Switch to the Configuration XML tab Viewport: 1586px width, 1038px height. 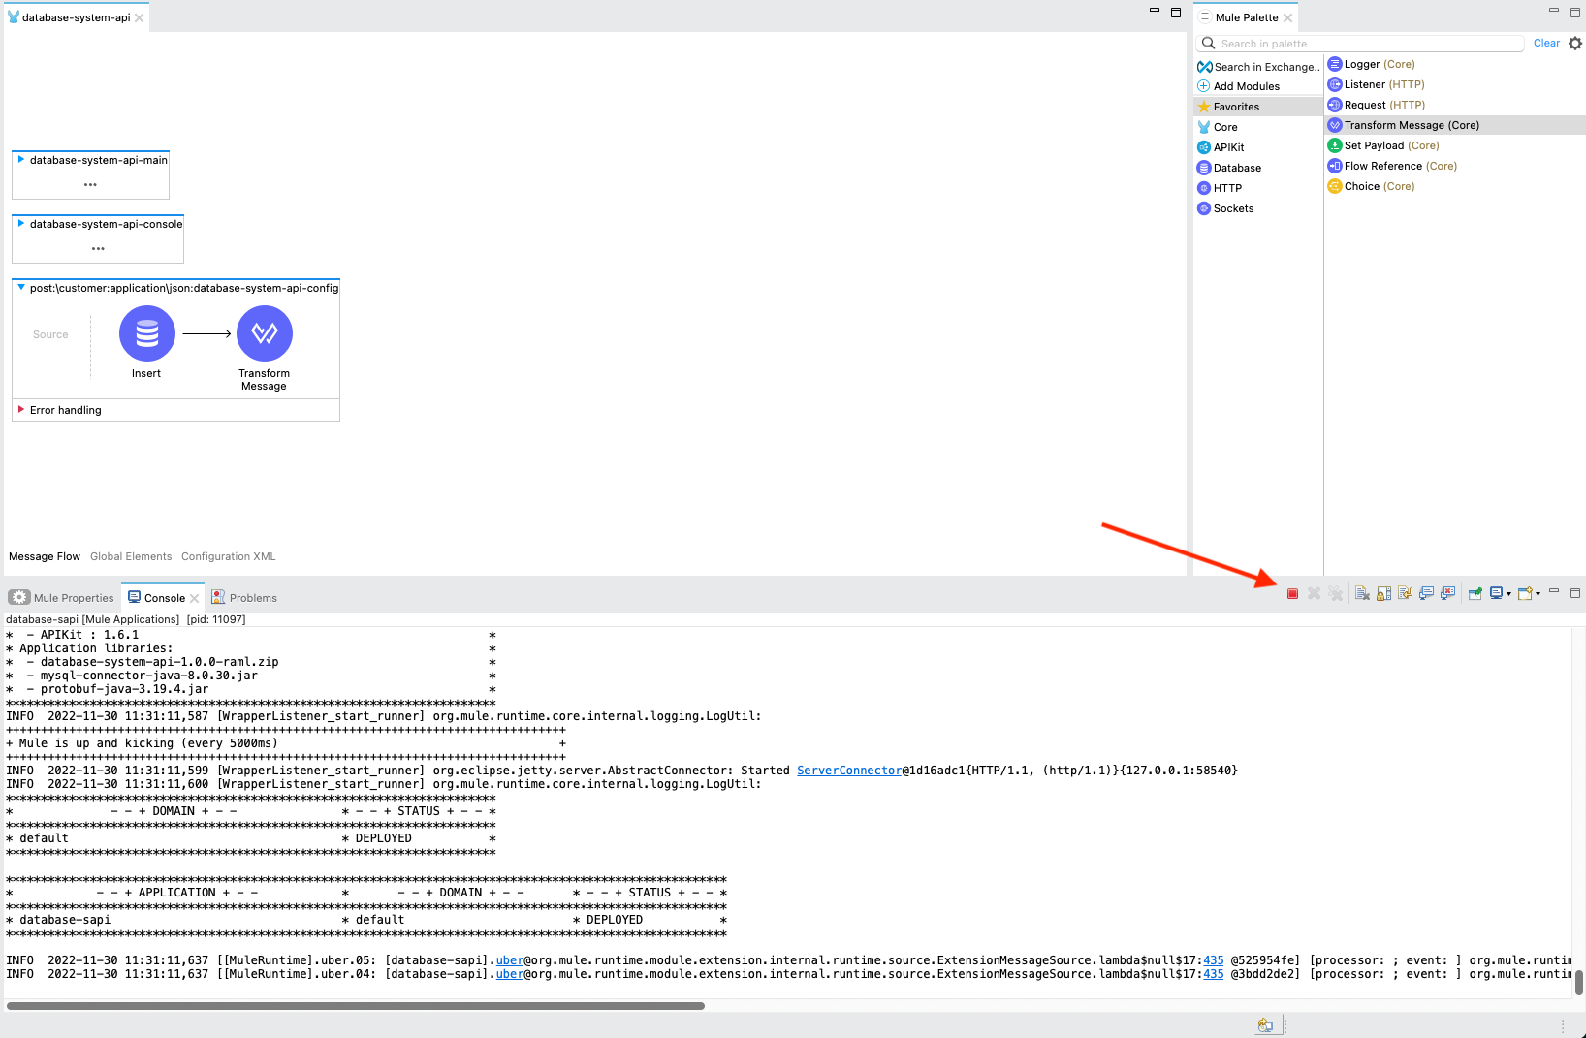228,556
